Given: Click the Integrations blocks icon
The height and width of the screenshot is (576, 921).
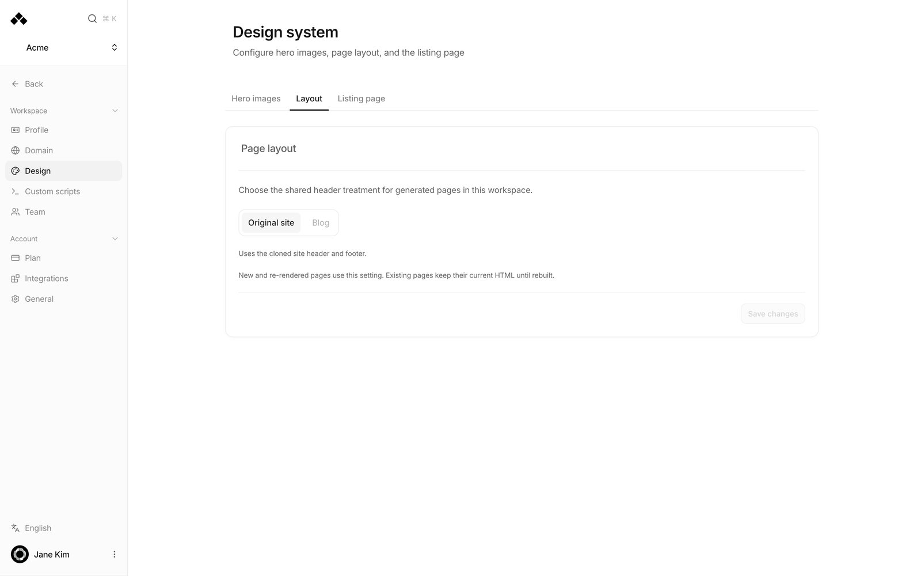Looking at the screenshot, I should pos(16,279).
